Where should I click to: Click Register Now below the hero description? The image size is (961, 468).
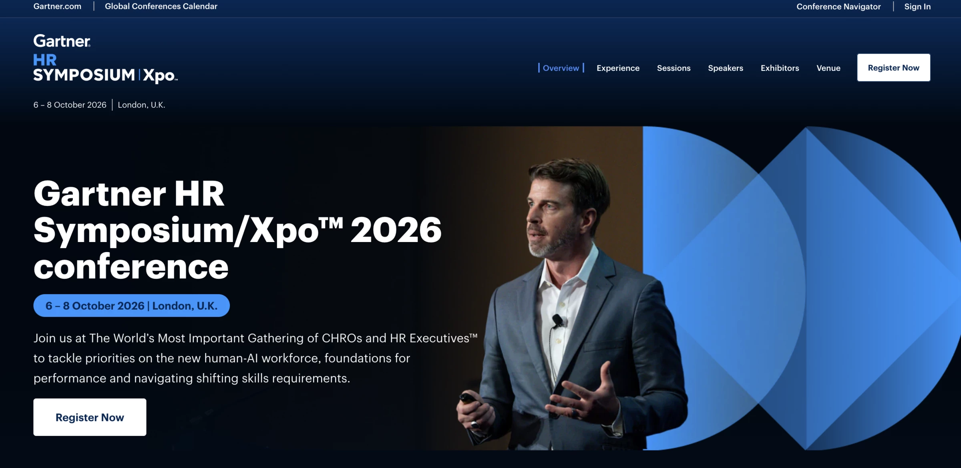[90, 417]
